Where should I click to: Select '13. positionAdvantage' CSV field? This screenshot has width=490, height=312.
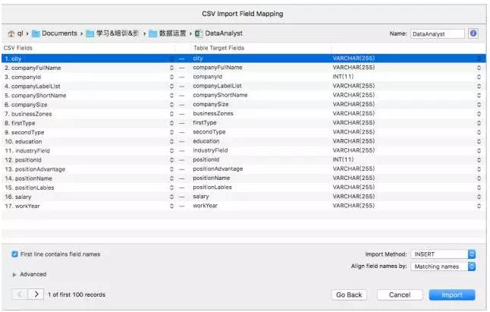[x=35, y=169]
